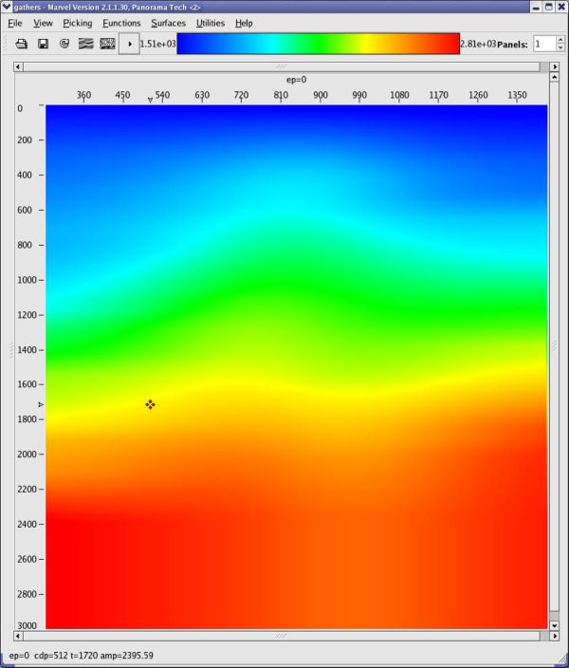Open the Utilities menu
This screenshot has height=668, width=569.
click(x=211, y=23)
